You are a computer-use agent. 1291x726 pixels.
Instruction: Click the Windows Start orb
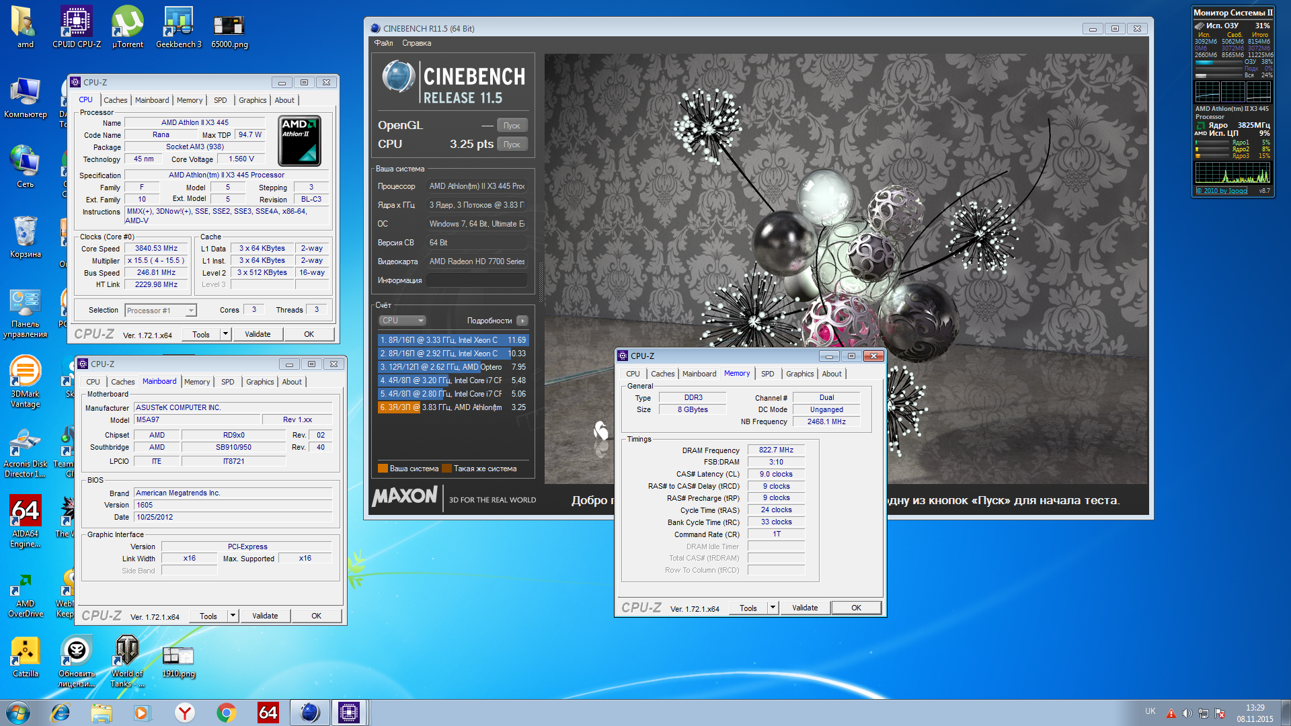pyautogui.click(x=18, y=713)
